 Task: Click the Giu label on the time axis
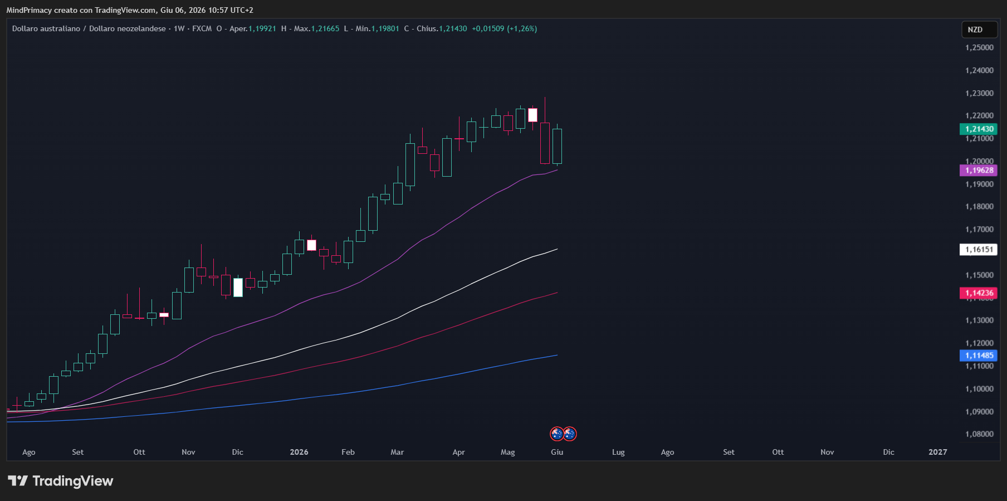[x=557, y=452]
